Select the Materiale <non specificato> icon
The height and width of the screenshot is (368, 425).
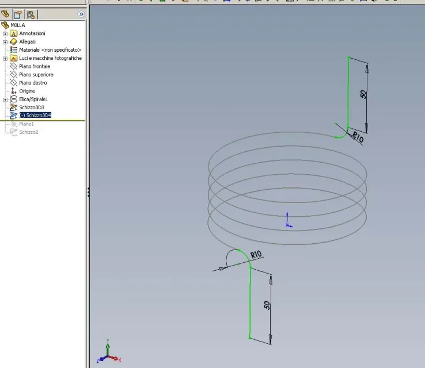pos(13,50)
